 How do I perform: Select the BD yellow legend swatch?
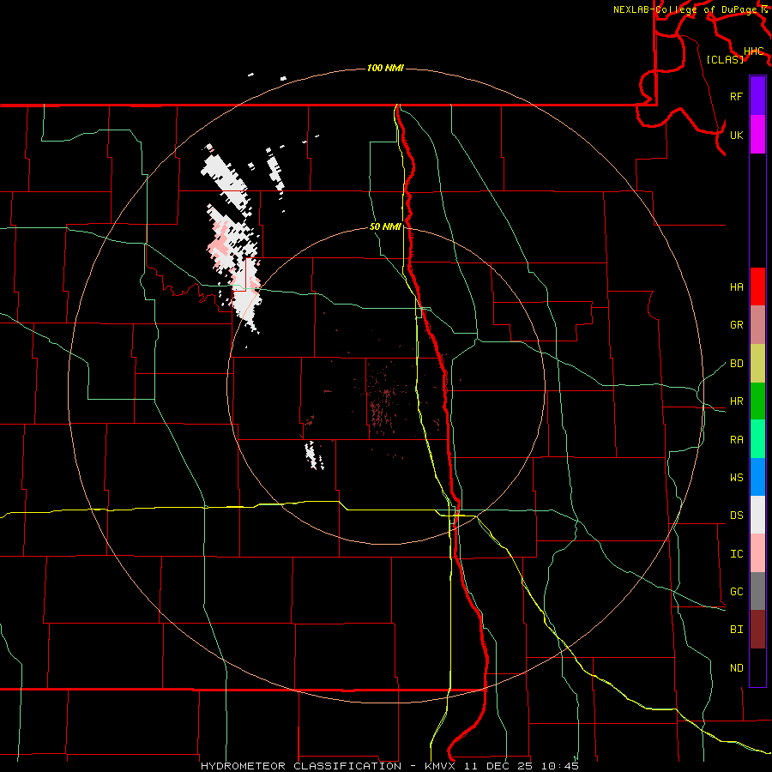tap(757, 363)
